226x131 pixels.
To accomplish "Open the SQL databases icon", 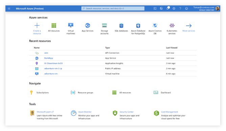I will coord(121,25).
